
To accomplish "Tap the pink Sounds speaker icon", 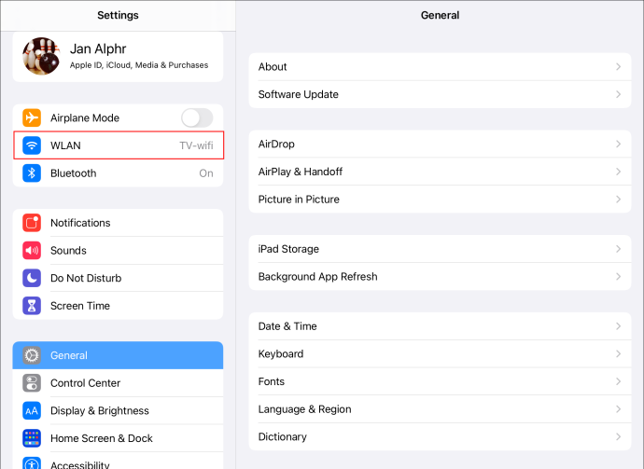I will pyautogui.click(x=32, y=250).
